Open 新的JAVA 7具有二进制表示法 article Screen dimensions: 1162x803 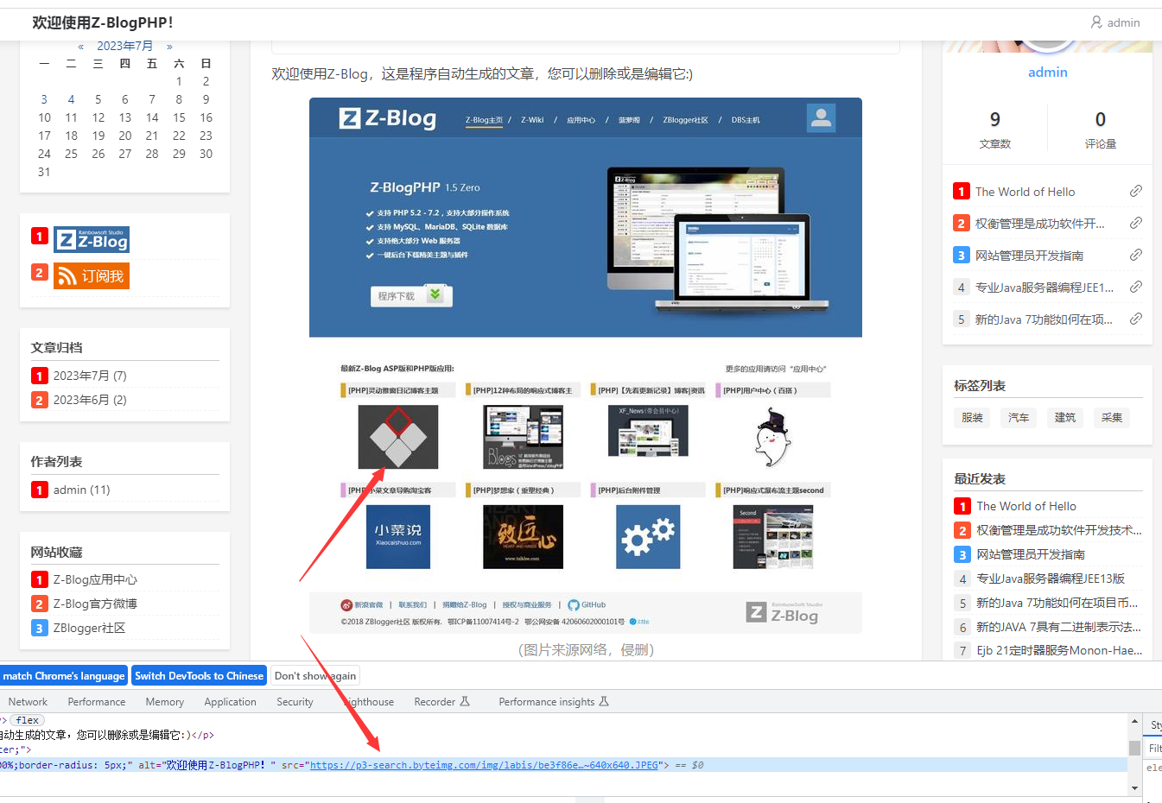[1058, 627]
